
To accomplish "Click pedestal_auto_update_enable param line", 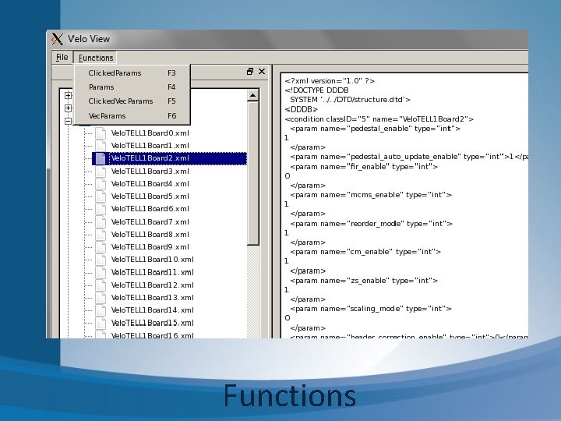I will (409, 157).
